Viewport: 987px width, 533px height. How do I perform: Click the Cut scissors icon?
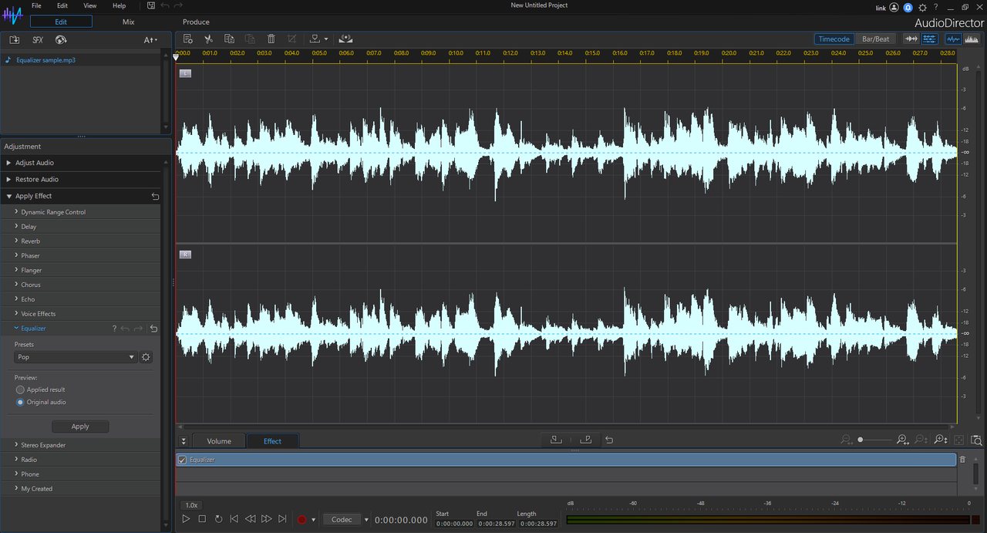[x=208, y=39]
